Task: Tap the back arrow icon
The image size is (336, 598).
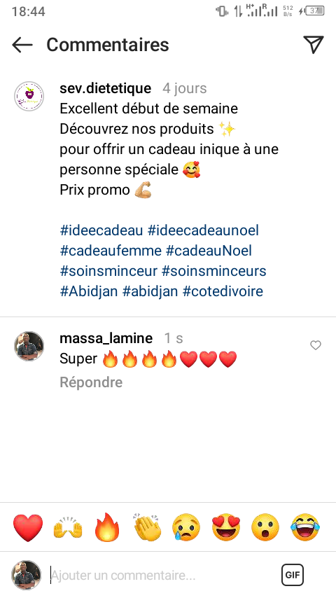Action: (22, 45)
